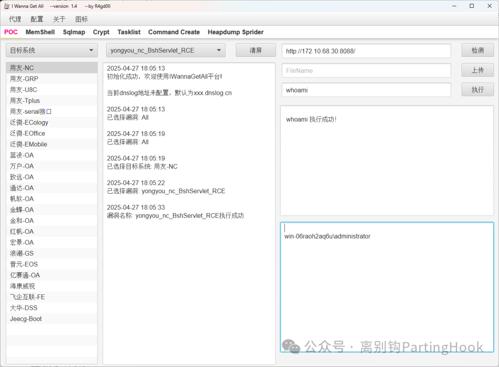The image size is (499, 367).
Task: Click the dnslog not configured log message
Action: tap(169, 93)
